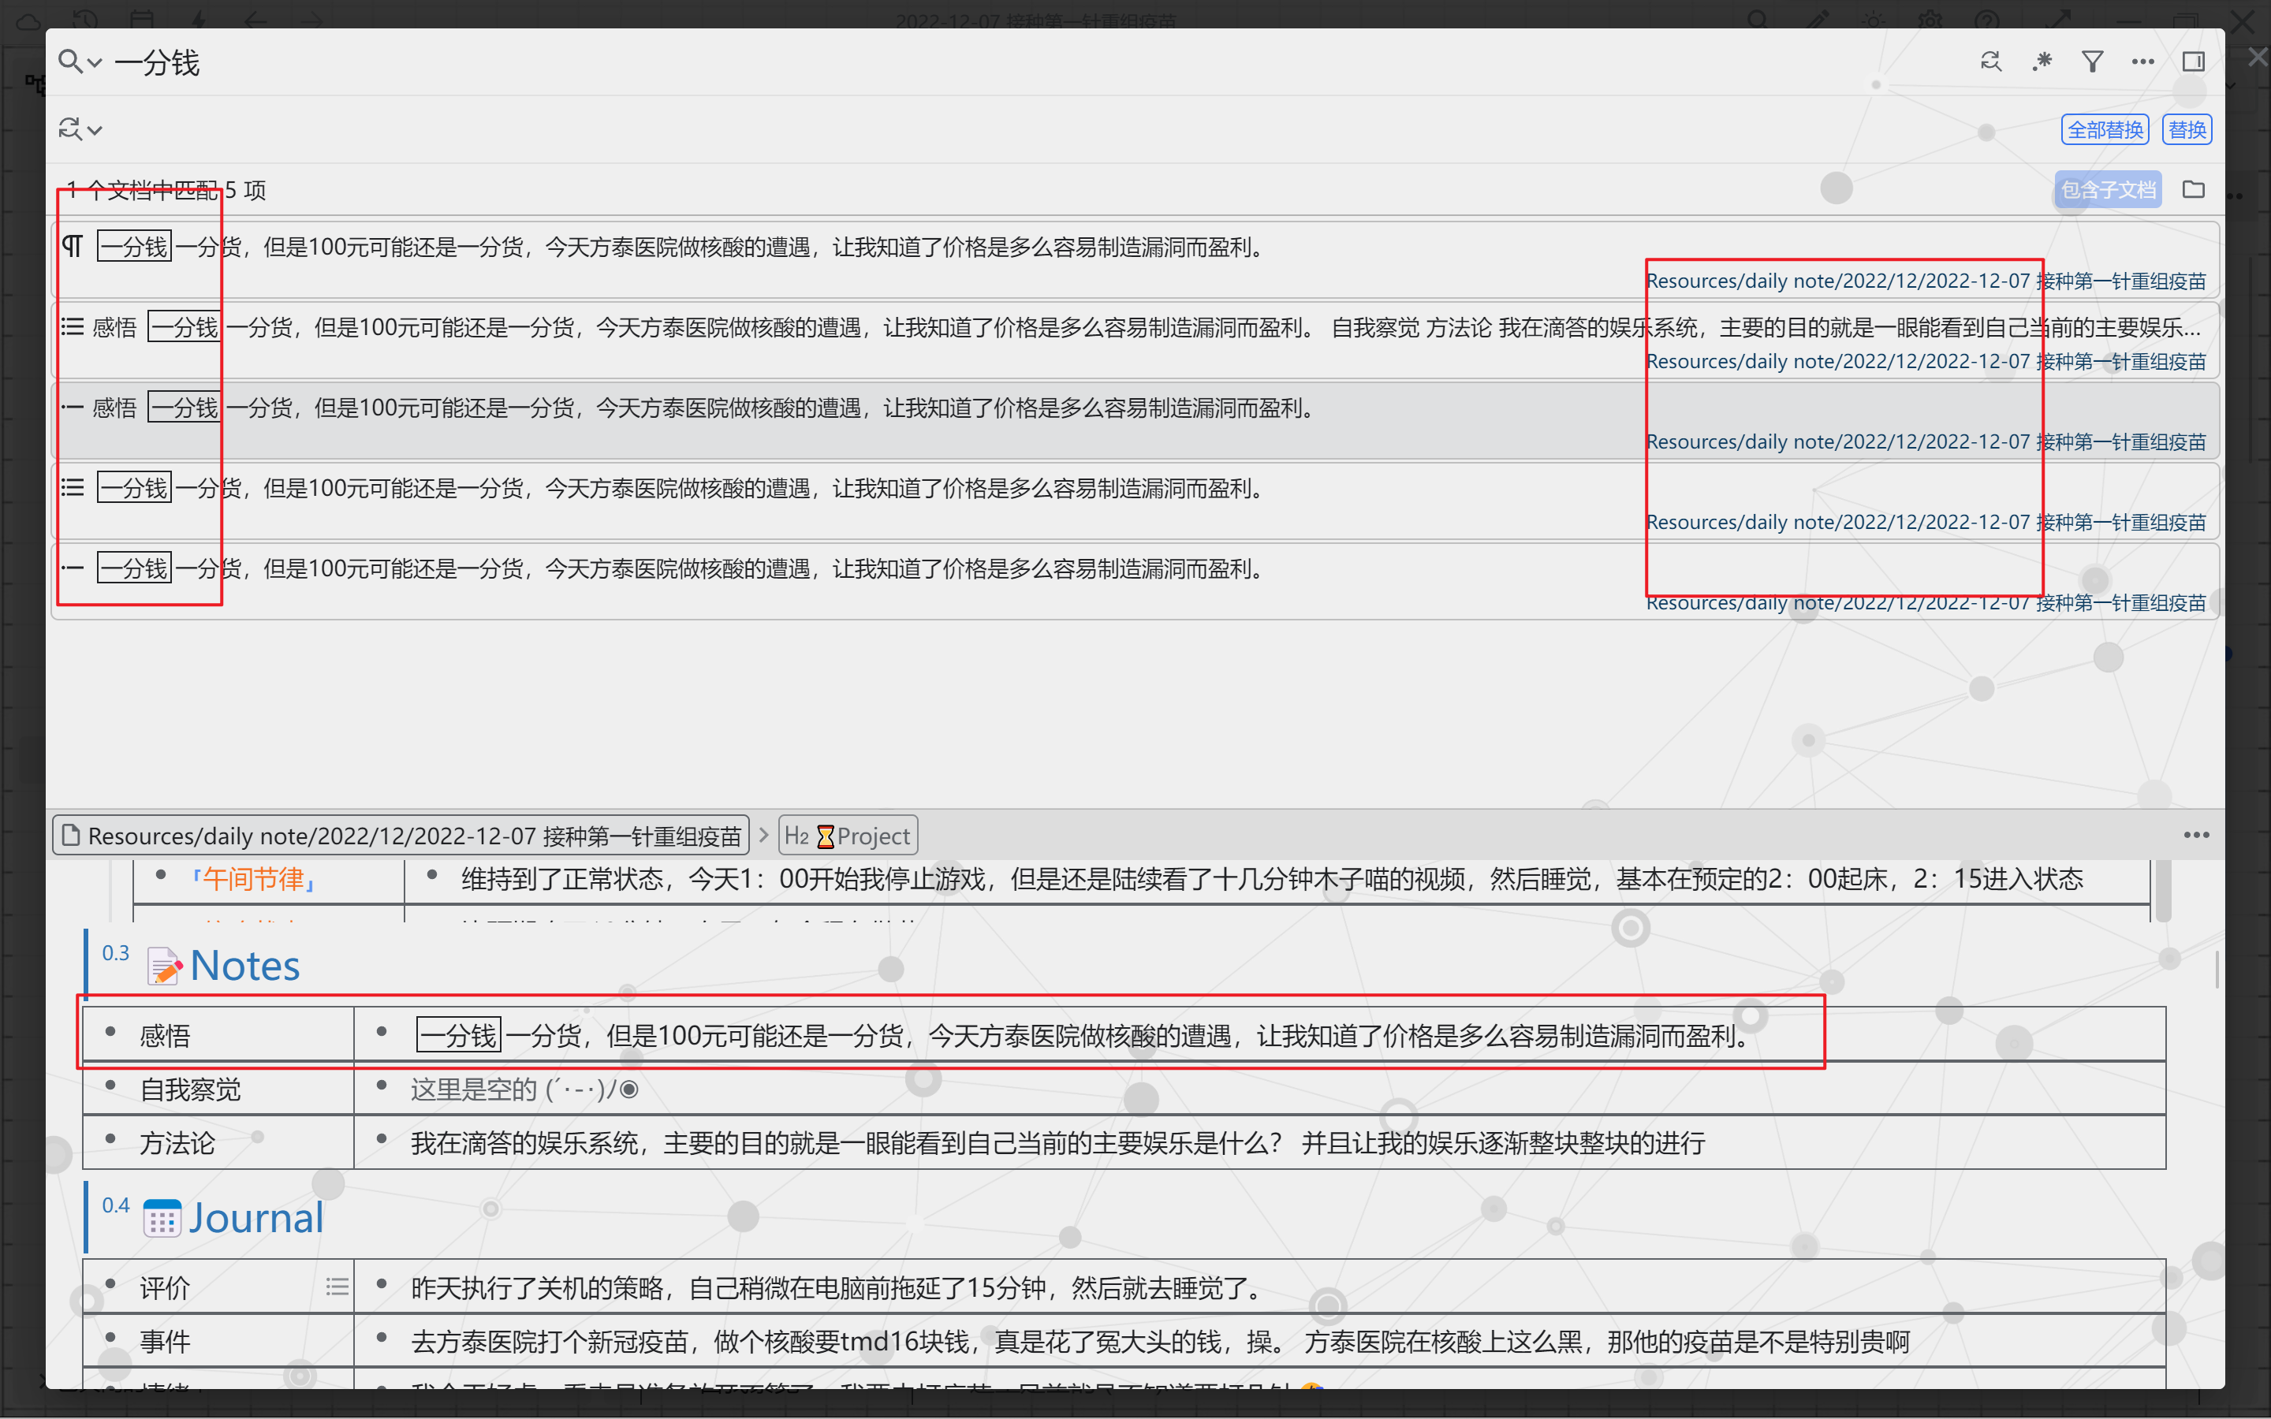Select the fourth result with the list icon
Screen dimensions: 2271x1419
(1135, 502)
